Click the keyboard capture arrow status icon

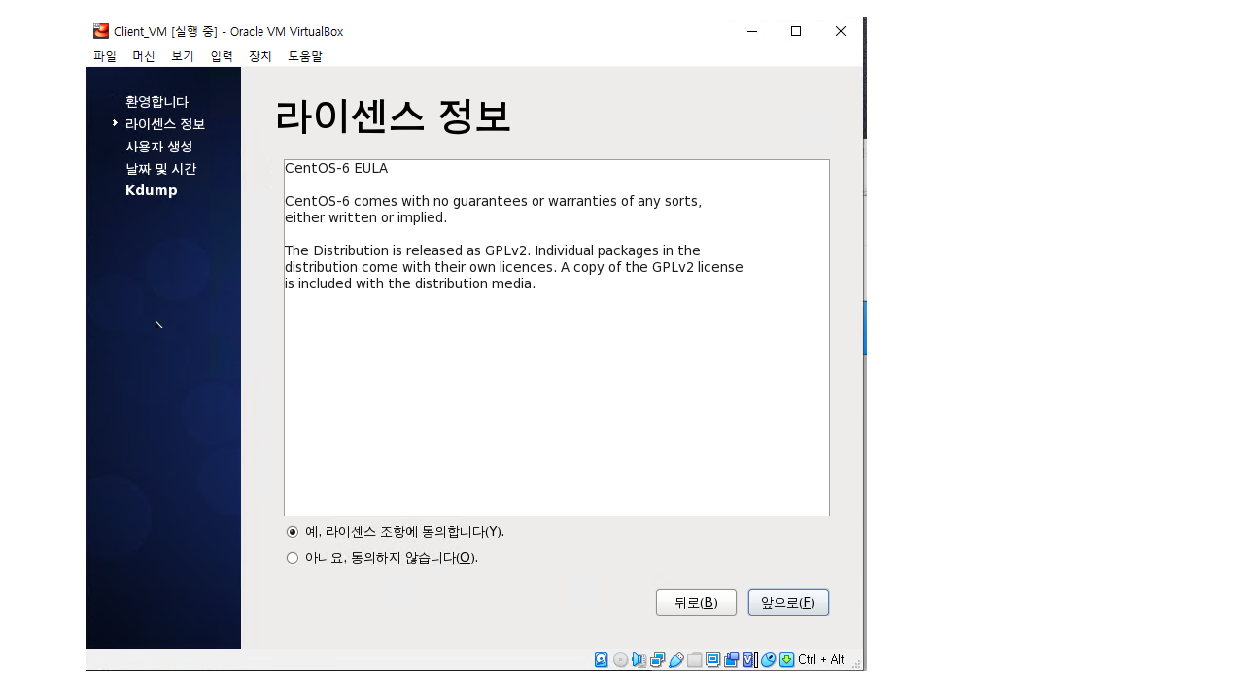coord(786,660)
